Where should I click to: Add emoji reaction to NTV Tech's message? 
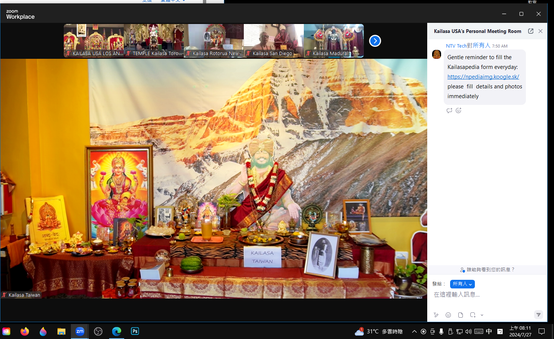click(x=458, y=111)
